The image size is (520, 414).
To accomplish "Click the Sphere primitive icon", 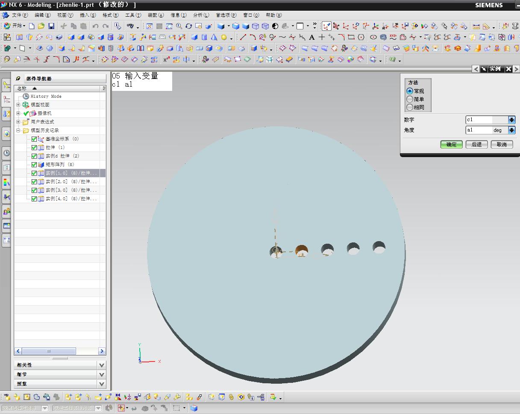I will 224,37.
